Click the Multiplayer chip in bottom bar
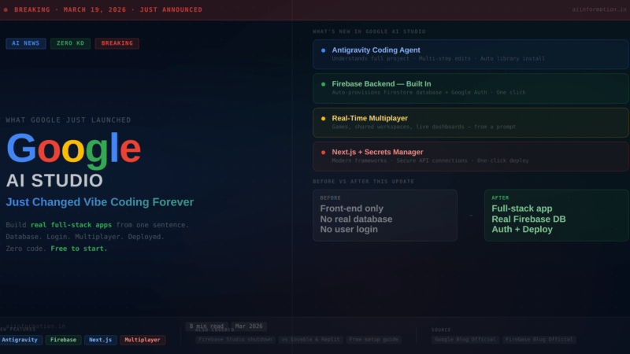 (143, 340)
